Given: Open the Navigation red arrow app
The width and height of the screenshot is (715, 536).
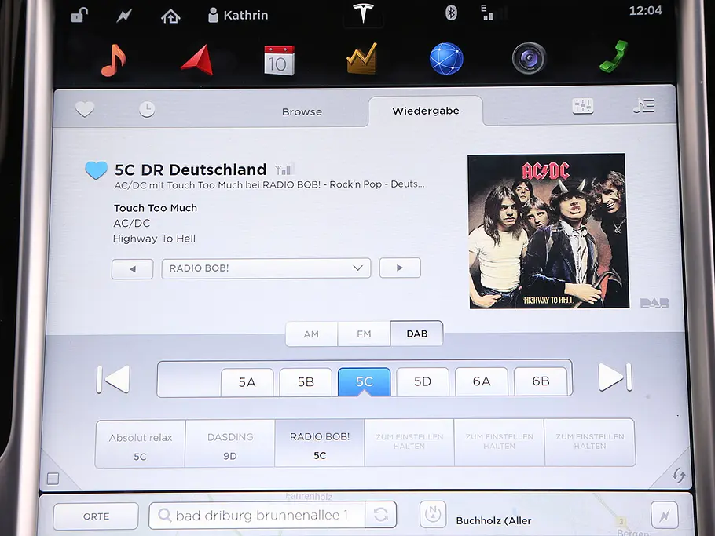Looking at the screenshot, I should pyautogui.click(x=197, y=60).
